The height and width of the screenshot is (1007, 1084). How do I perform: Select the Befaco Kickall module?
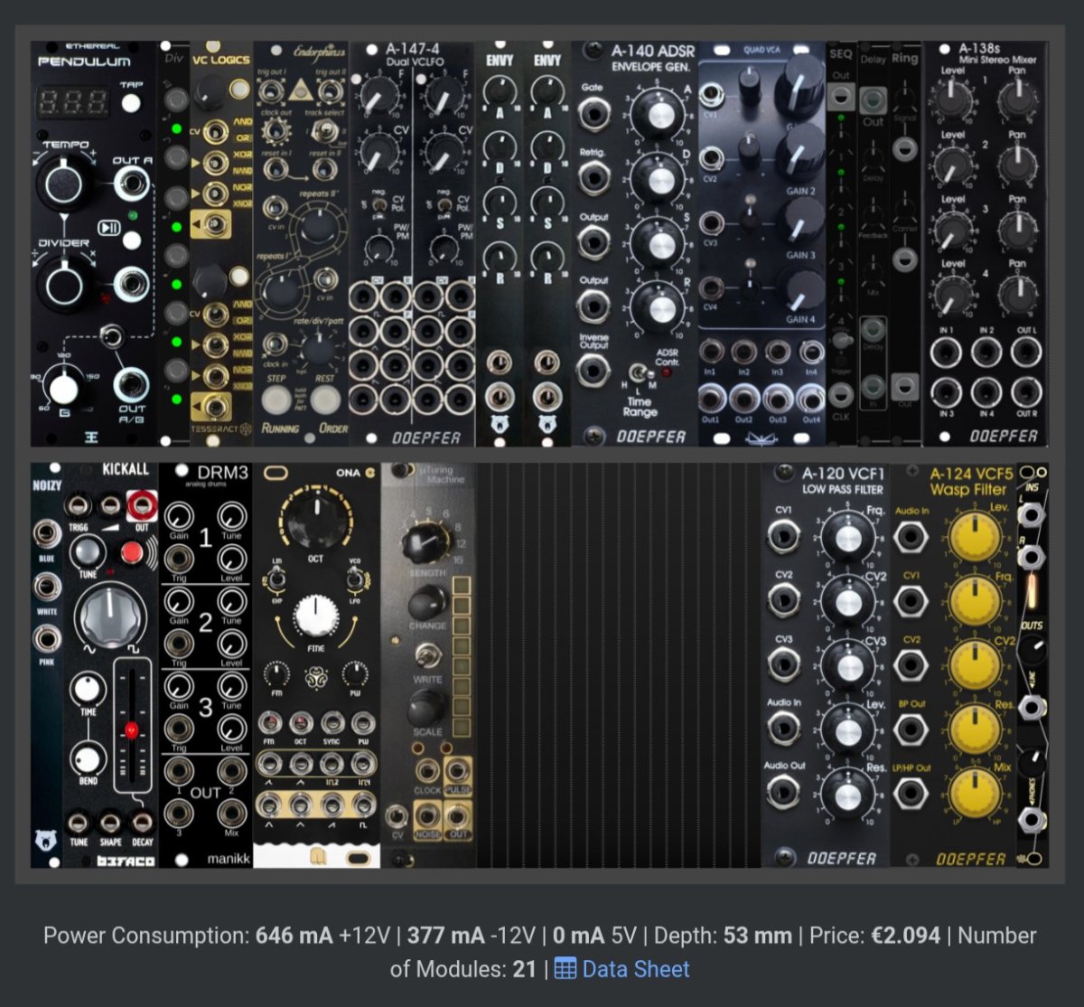110,665
